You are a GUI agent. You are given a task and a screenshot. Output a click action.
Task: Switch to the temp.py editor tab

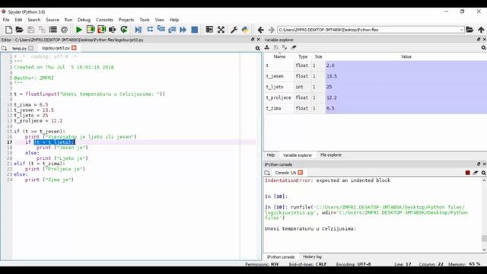point(19,48)
